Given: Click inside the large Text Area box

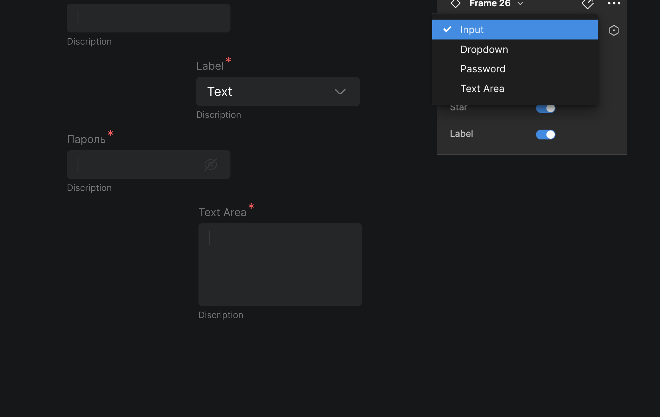Looking at the screenshot, I should 280,265.
